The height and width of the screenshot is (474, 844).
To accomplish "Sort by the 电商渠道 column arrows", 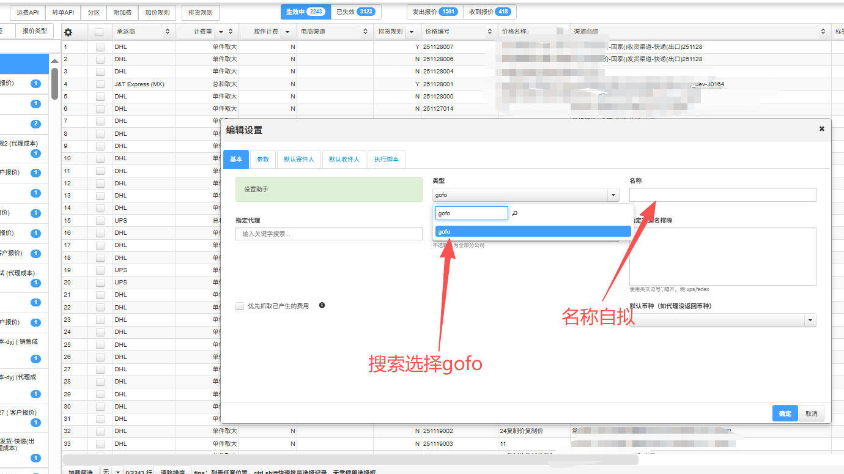I will point(366,31).
